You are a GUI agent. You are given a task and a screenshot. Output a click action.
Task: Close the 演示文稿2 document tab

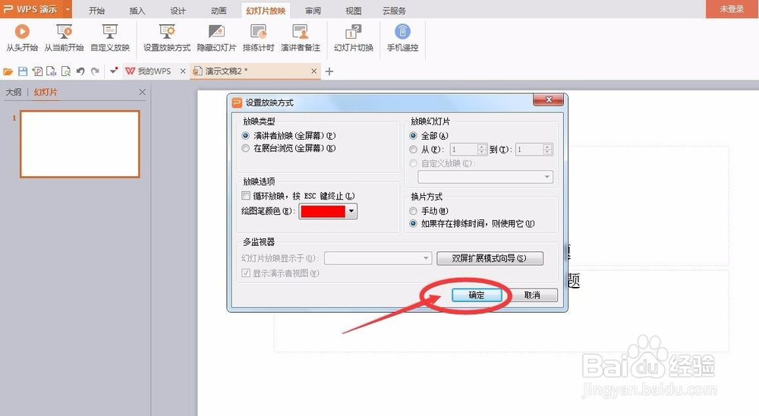(313, 71)
